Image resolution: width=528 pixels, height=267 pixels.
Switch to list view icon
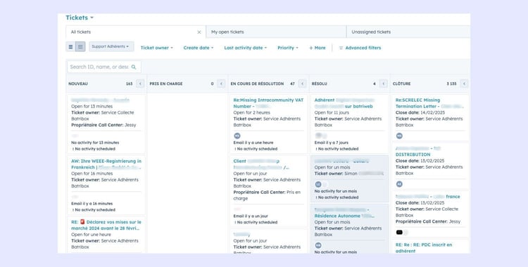[x=70, y=47]
